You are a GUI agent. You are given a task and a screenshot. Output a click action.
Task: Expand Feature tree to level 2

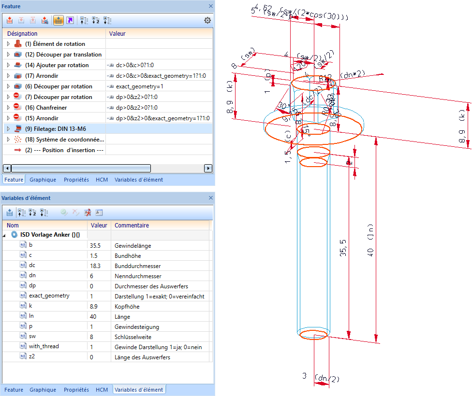coord(95,20)
